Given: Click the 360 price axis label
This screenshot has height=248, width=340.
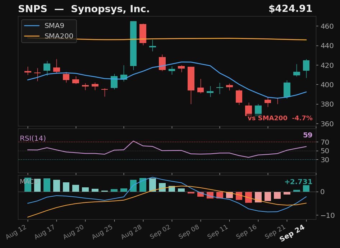Looking at the screenshot, I should click(x=328, y=124).
